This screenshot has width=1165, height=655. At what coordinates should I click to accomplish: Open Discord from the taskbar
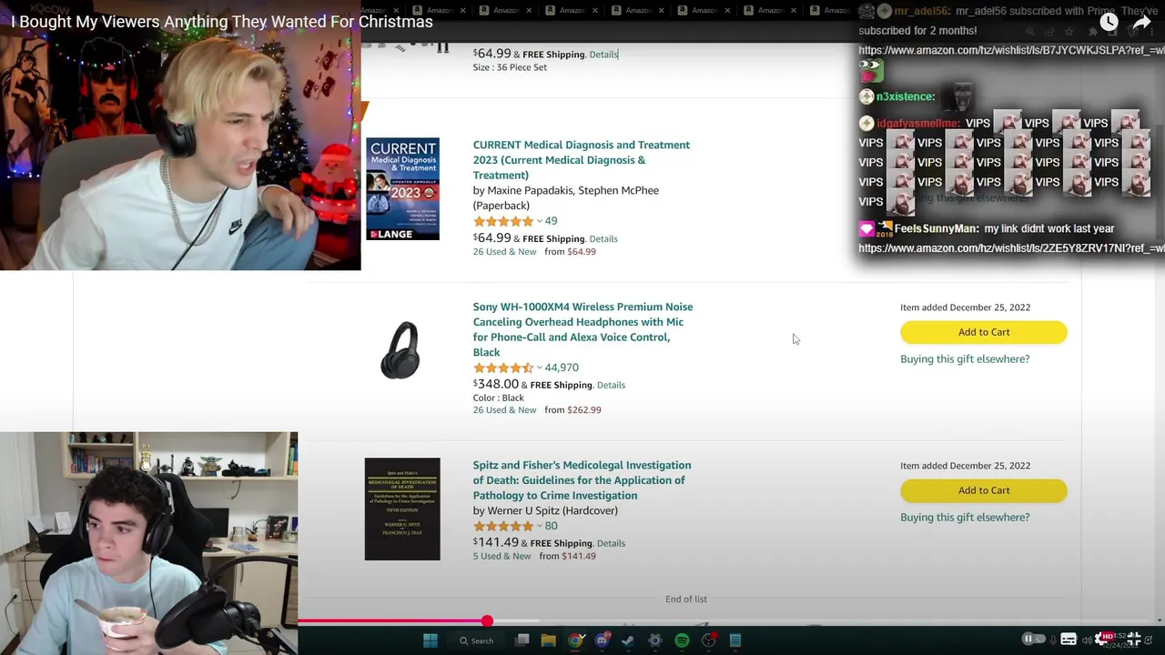click(x=602, y=640)
